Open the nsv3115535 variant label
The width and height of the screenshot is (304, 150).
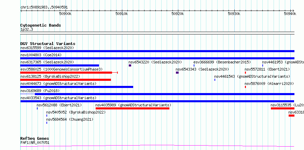(287, 105)
